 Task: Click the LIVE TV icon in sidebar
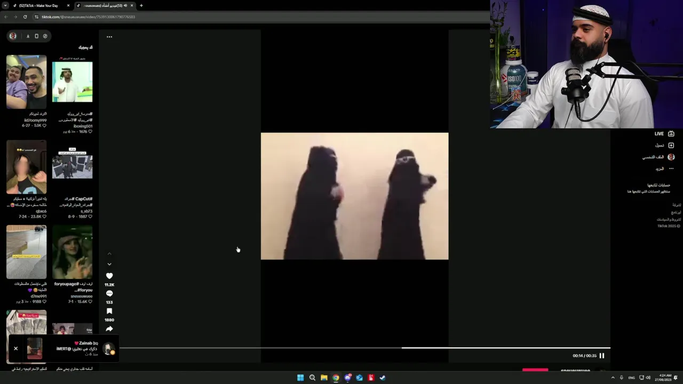(x=671, y=134)
